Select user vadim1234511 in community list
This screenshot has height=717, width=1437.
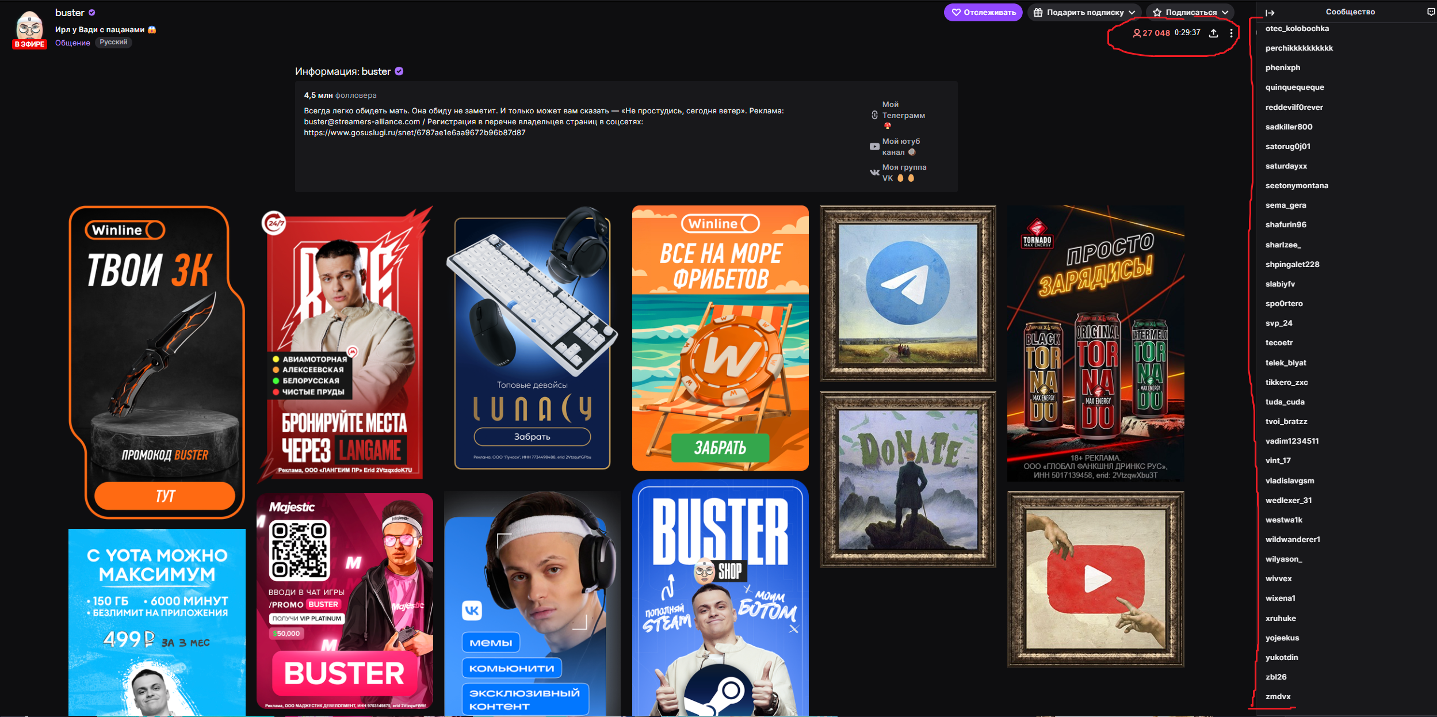(1292, 441)
